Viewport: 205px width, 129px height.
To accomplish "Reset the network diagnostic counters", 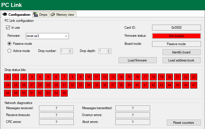I will (x=183, y=123).
